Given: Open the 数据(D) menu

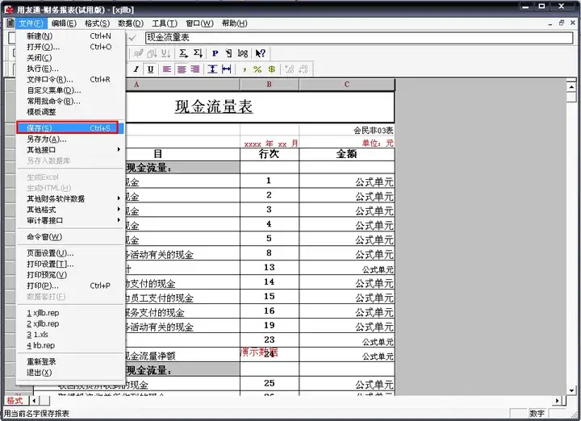Looking at the screenshot, I should pos(131,23).
